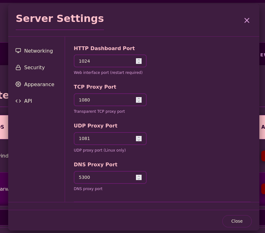Decrease HTTP Dashboard Port with down arrow
The width and height of the screenshot is (265, 233).
tap(139, 63)
